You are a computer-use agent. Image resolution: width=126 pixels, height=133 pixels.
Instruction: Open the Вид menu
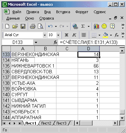coord(47,12)
